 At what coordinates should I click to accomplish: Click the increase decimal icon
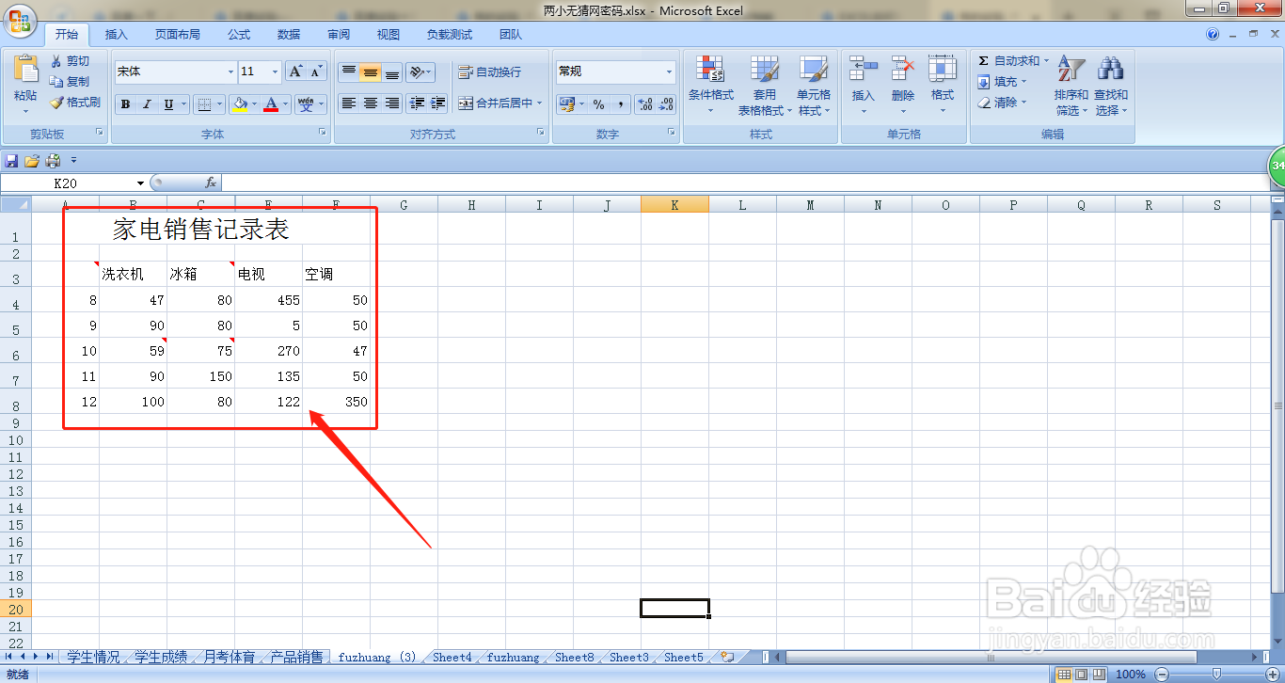point(644,104)
